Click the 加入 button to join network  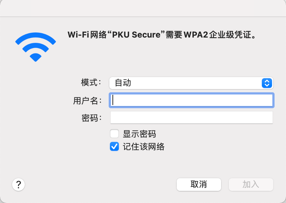pos(251,185)
